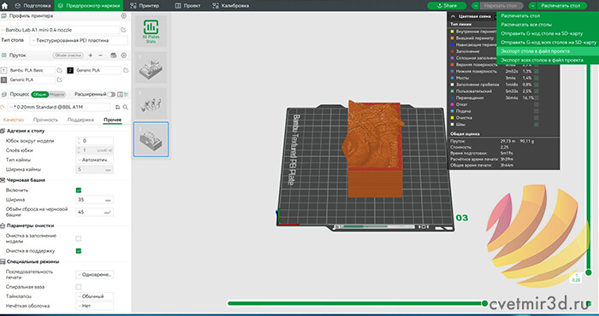The width and height of the screenshot is (599, 316).
Task: Click the Объём очистки button
Action: 68,56
